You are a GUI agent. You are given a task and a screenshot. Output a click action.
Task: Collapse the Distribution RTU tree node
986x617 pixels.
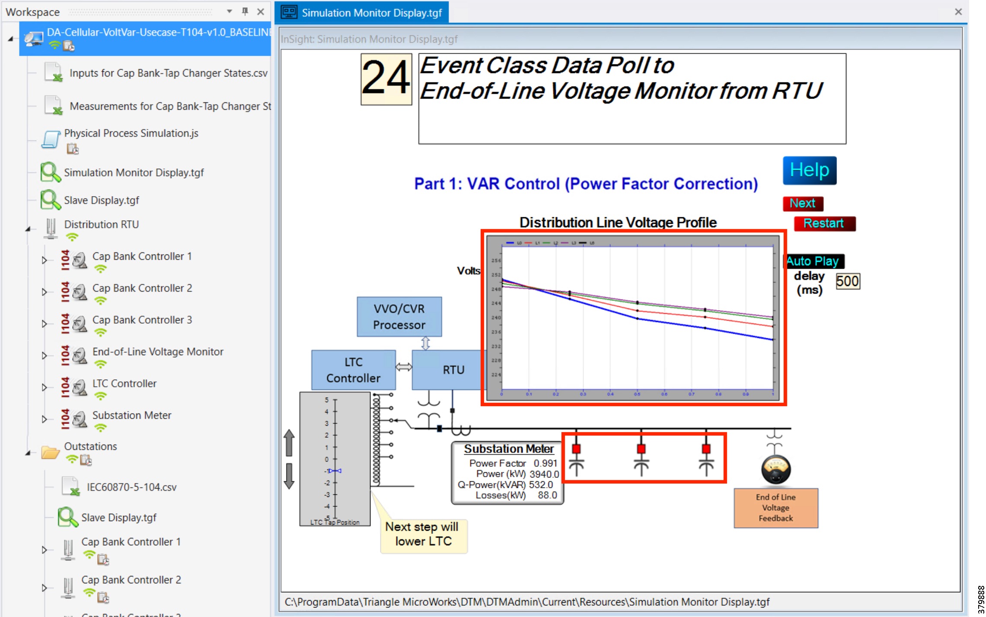pyautogui.click(x=29, y=229)
